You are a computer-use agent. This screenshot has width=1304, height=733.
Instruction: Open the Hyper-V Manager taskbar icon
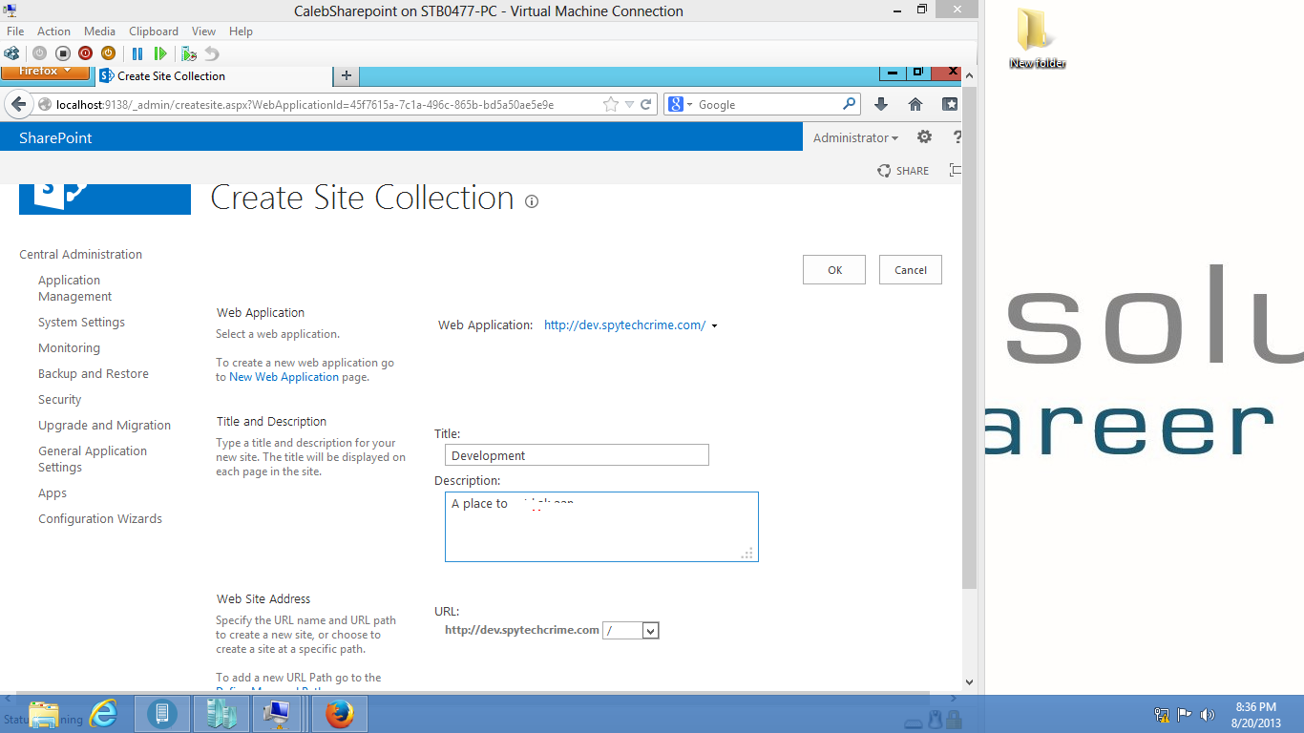pyautogui.click(x=221, y=714)
